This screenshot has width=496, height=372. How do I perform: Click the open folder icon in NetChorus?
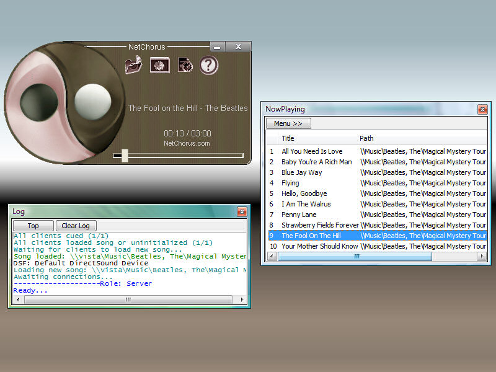point(133,64)
